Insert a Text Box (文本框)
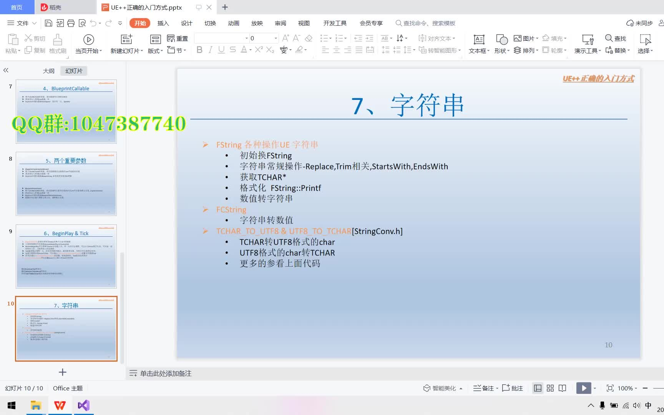 [479, 44]
